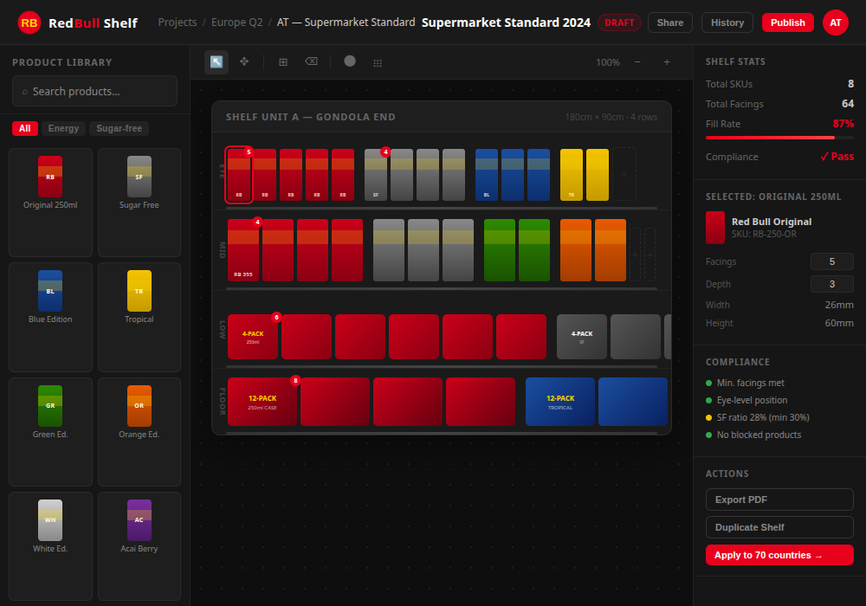The height and width of the screenshot is (606, 866).
Task: Select the blue 12-PACK TROPICAL case
Action: (560, 402)
